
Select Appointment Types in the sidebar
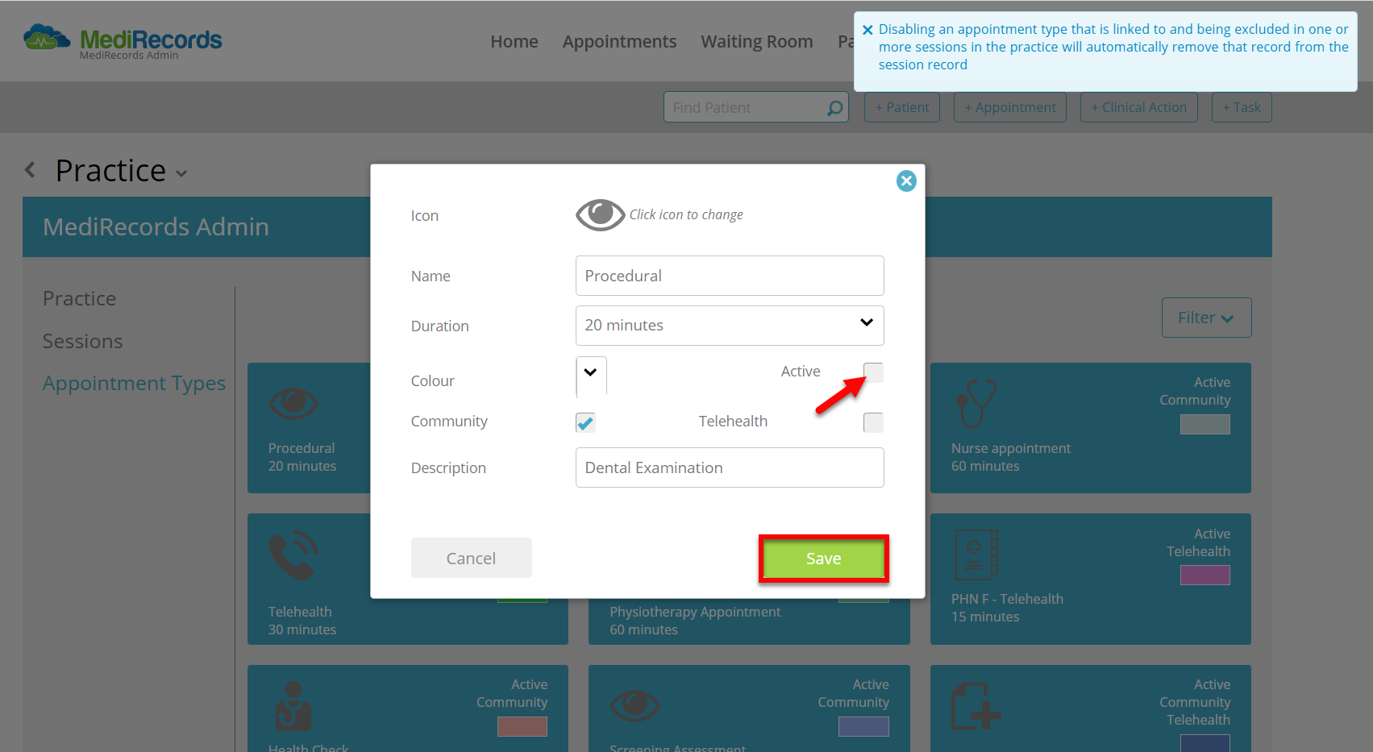[134, 384]
